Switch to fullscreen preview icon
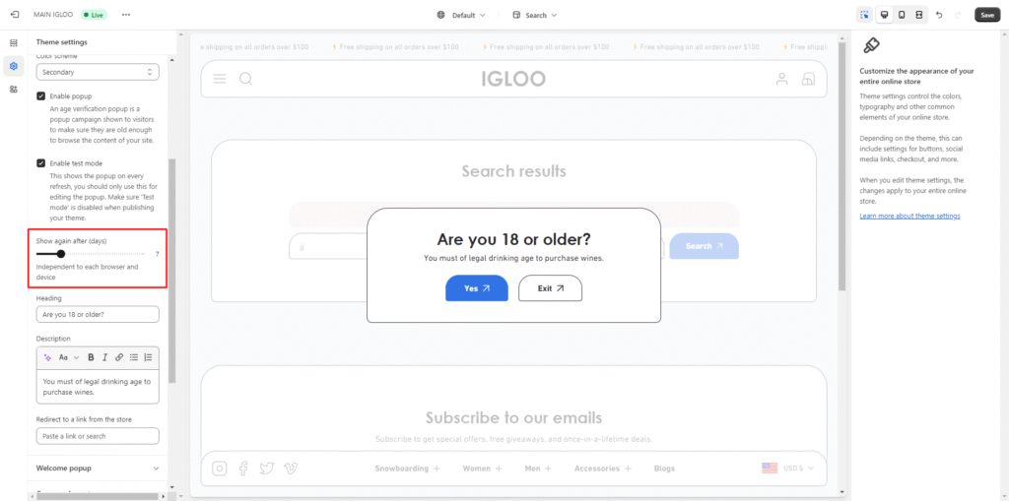The image size is (1009, 501). click(918, 15)
